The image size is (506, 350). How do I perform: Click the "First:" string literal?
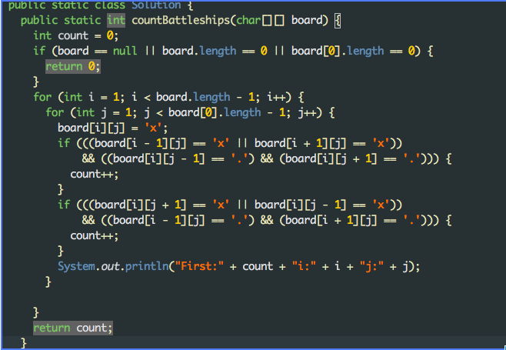click(x=199, y=266)
